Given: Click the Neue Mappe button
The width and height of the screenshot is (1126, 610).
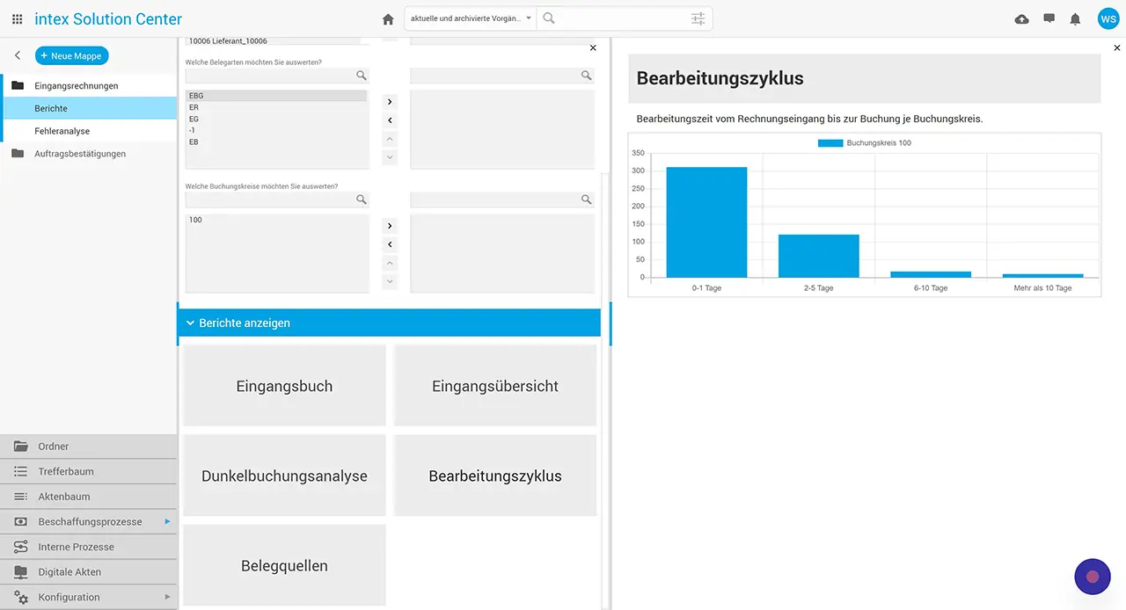Looking at the screenshot, I should pyautogui.click(x=72, y=55).
